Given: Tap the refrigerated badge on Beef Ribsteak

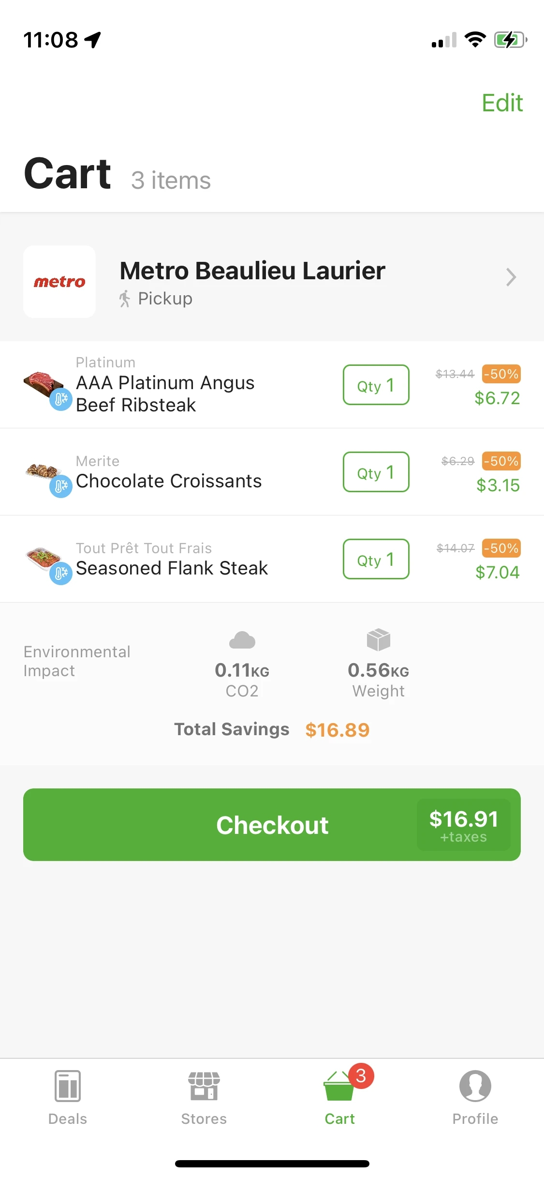Looking at the screenshot, I should [61, 399].
